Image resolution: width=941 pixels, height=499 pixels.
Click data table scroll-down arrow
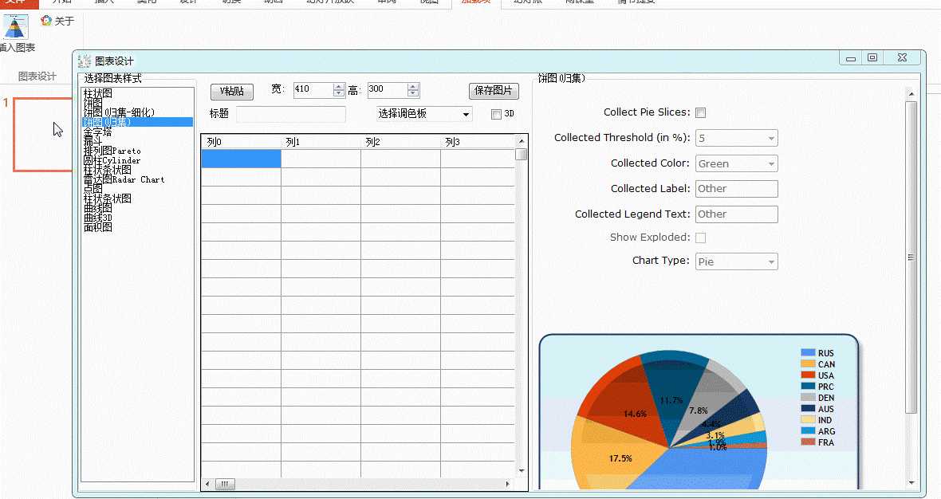tap(522, 471)
